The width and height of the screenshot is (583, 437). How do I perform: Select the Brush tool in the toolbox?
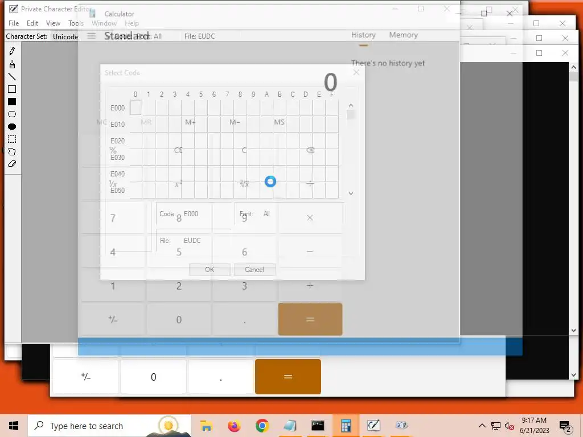pyautogui.click(x=12, y=64)
